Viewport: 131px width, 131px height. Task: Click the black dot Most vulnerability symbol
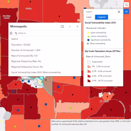(88, 43)
